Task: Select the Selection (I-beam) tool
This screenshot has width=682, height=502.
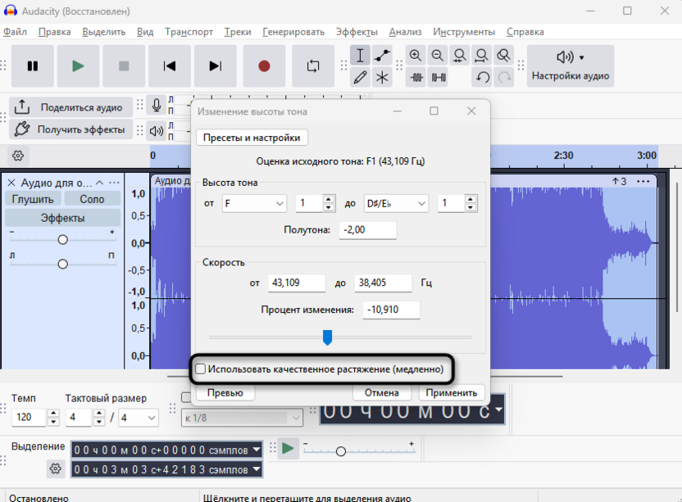Action: (x=360, y=56)
